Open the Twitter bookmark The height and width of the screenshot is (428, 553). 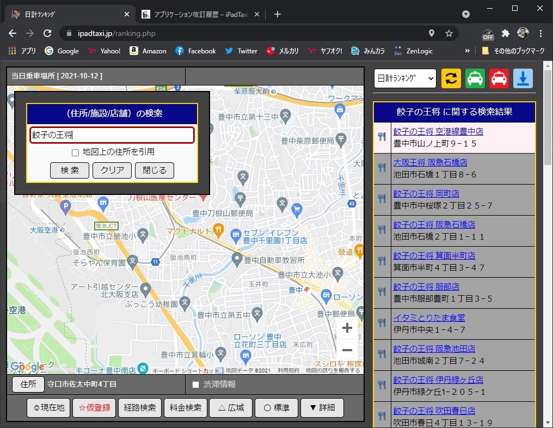point(242,51)
